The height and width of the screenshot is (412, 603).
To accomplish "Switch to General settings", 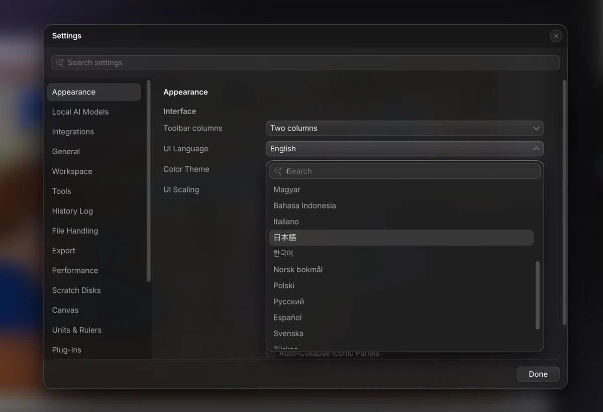I will point(94,151).
